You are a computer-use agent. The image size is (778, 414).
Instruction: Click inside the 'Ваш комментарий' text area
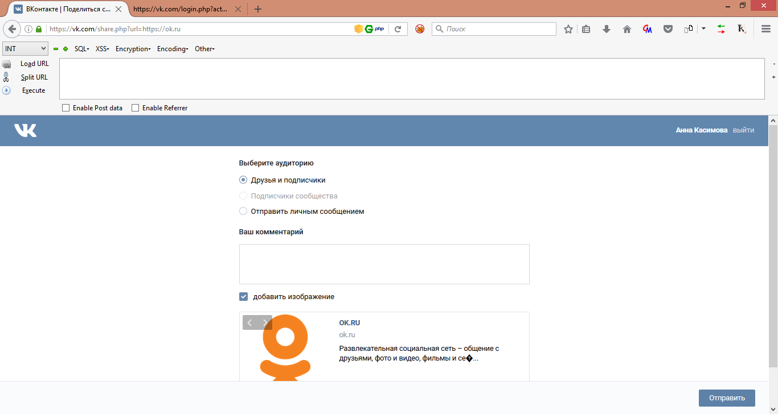pos(384,264)
